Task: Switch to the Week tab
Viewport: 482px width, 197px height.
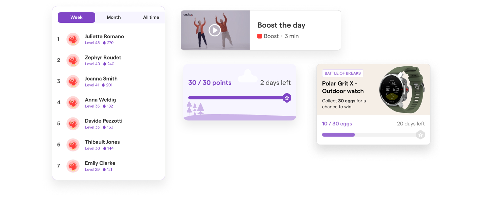Action: (76, 17)
